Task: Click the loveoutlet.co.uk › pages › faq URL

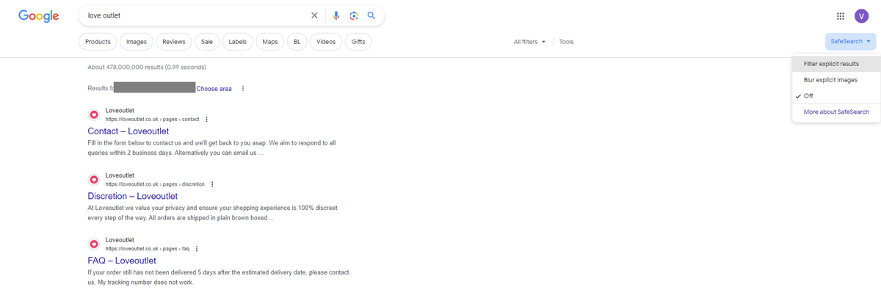Action: [148, 248]
